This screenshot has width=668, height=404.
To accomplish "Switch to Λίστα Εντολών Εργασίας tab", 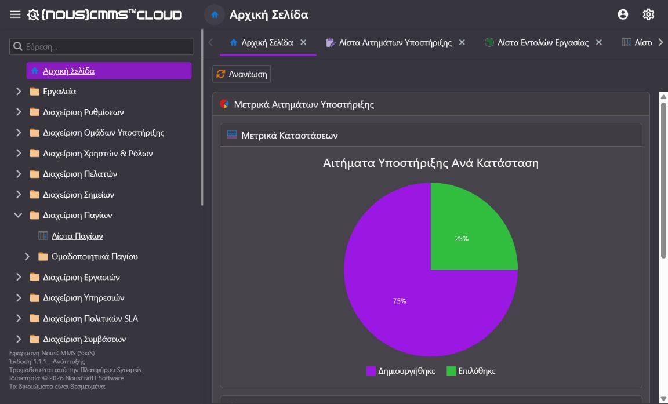I will [x=543, y=42].
